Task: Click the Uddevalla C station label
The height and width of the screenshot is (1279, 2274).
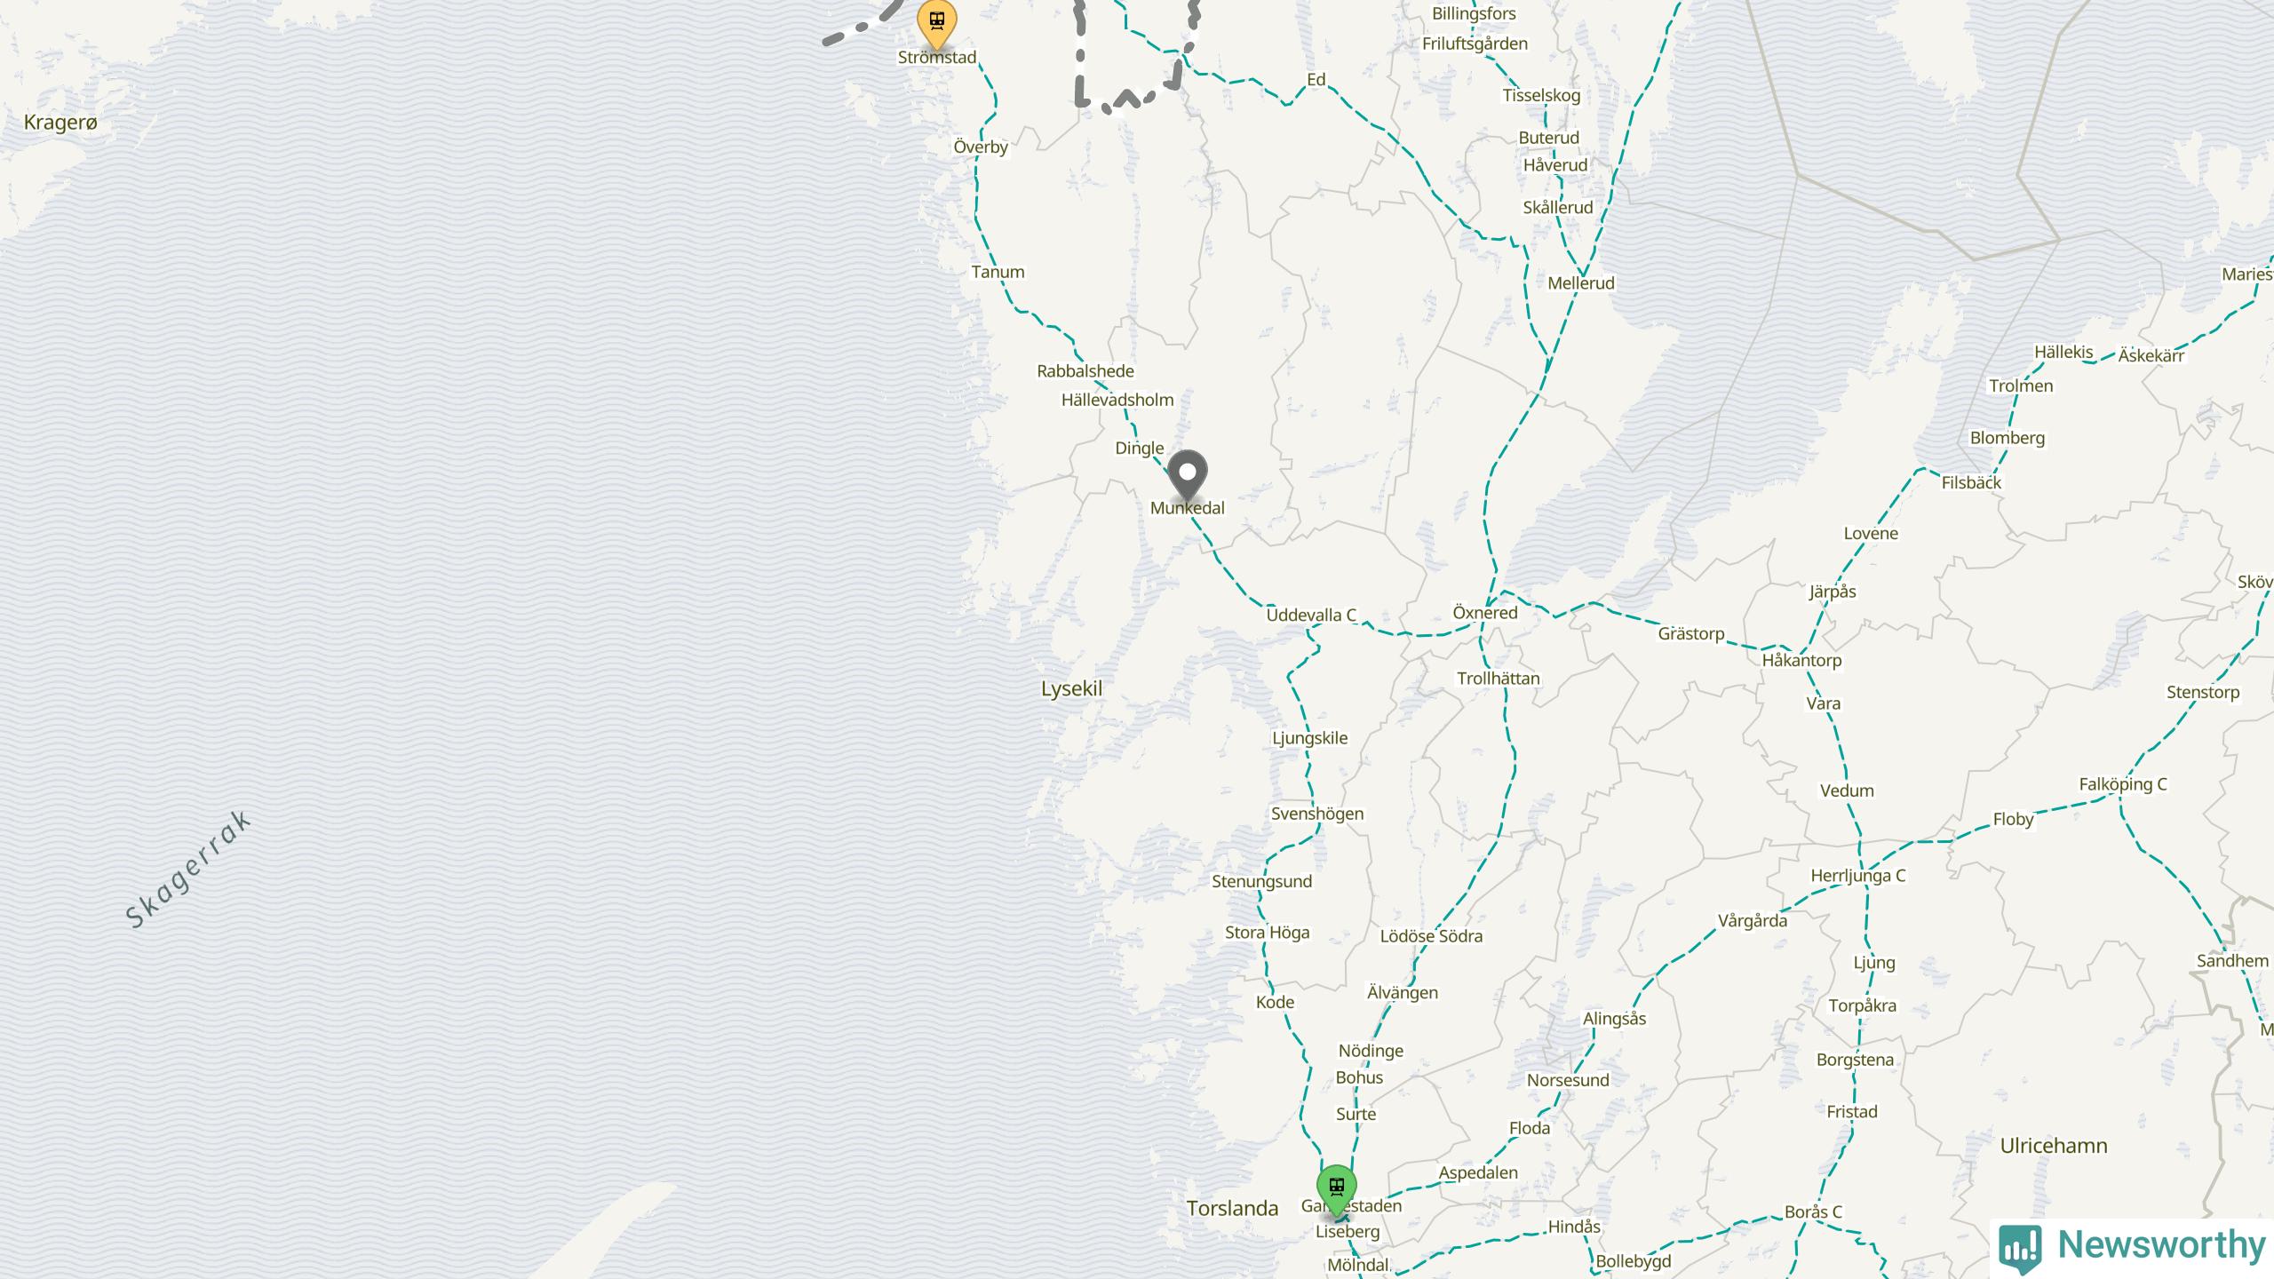Action: [1311, 615]
